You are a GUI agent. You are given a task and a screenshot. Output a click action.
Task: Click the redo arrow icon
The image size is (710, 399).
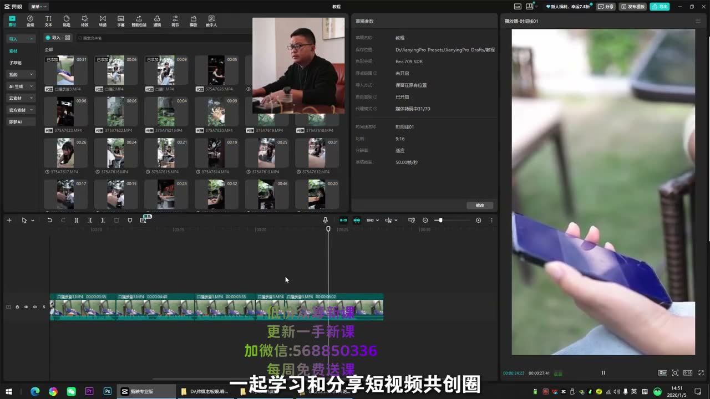click(x=63, y=220)
